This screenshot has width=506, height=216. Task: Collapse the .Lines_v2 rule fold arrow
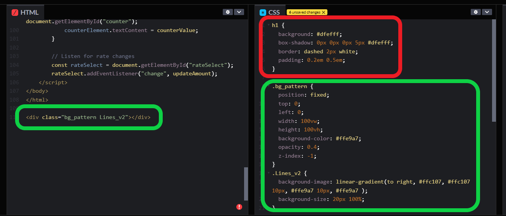tap(268, 173)
